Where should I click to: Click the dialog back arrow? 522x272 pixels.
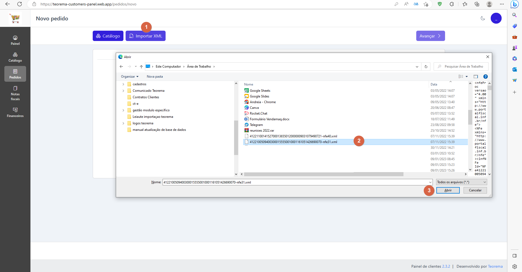(x=121, y=67)
